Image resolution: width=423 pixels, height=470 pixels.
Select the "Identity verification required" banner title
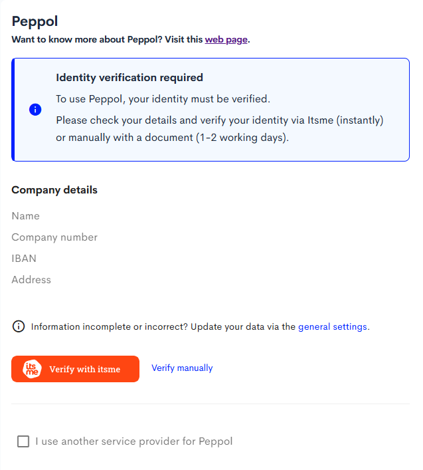point(129,78)
